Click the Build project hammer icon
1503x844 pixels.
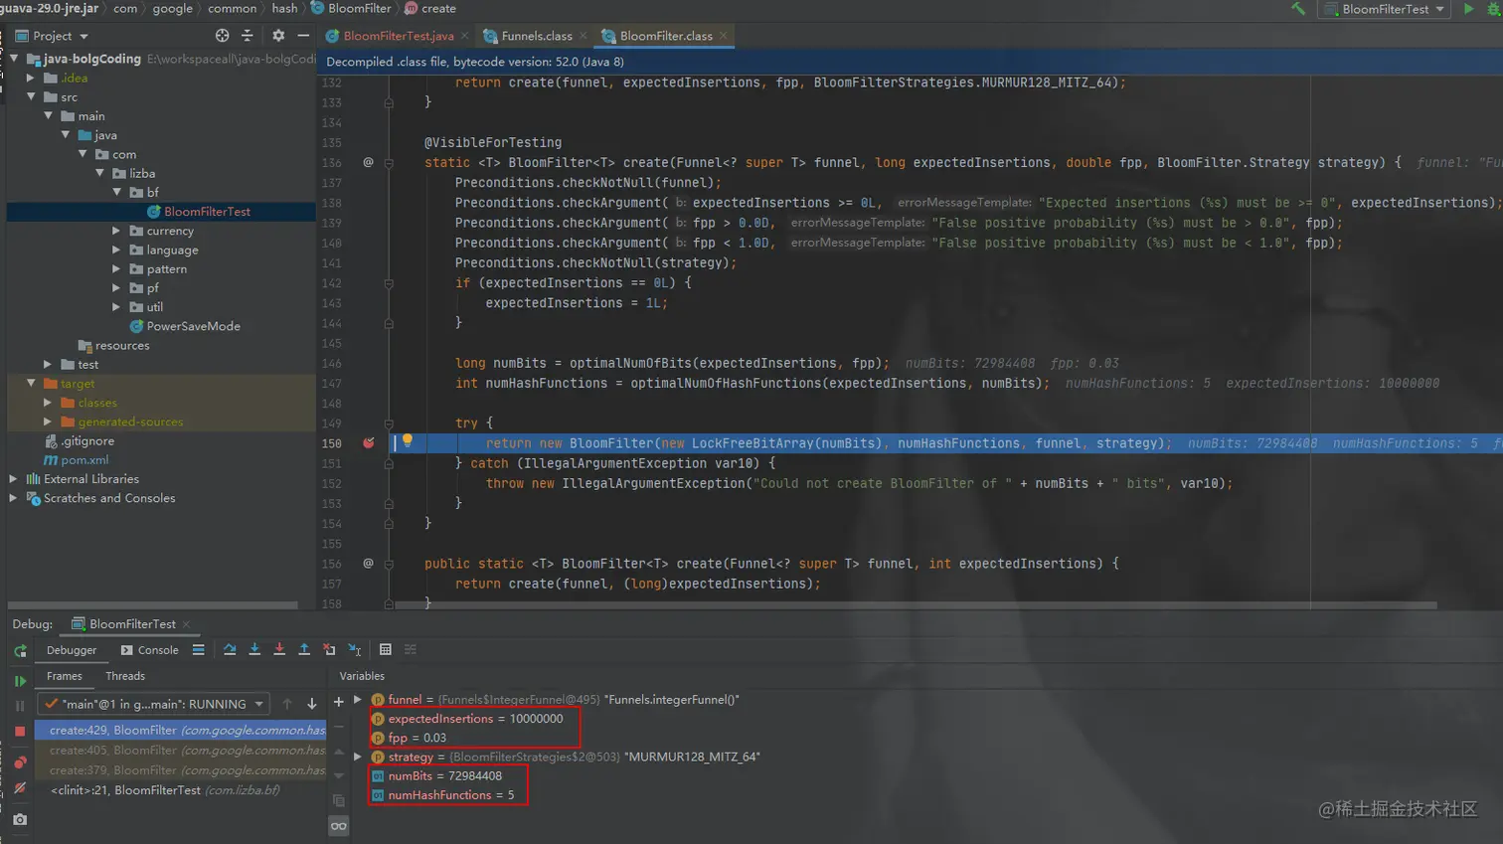pos(1298,9)
